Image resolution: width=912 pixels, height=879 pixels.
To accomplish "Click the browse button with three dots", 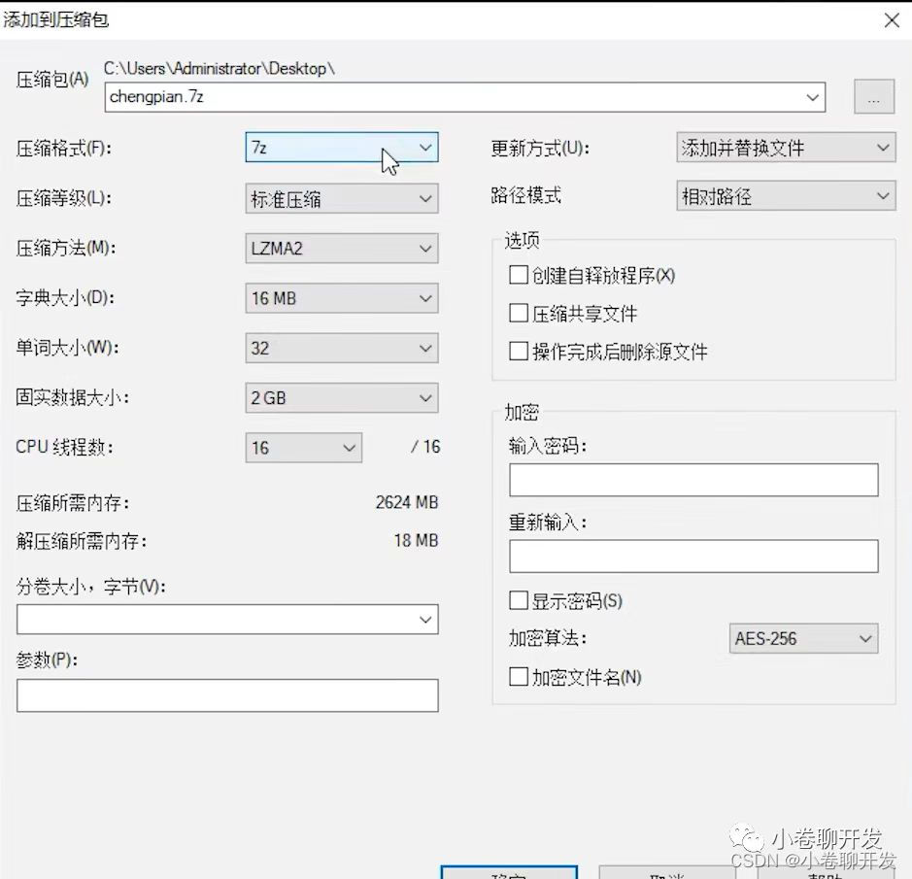I will [x=873, y=96].
